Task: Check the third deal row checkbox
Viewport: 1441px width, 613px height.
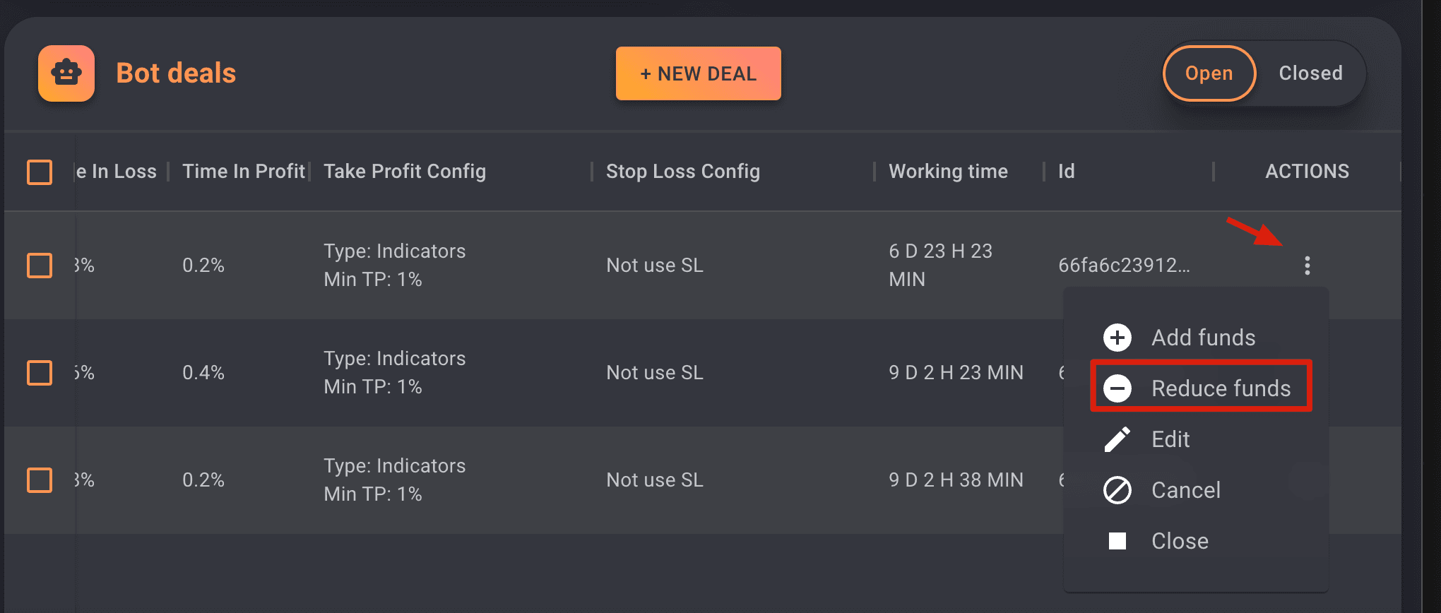Action: 40,480
